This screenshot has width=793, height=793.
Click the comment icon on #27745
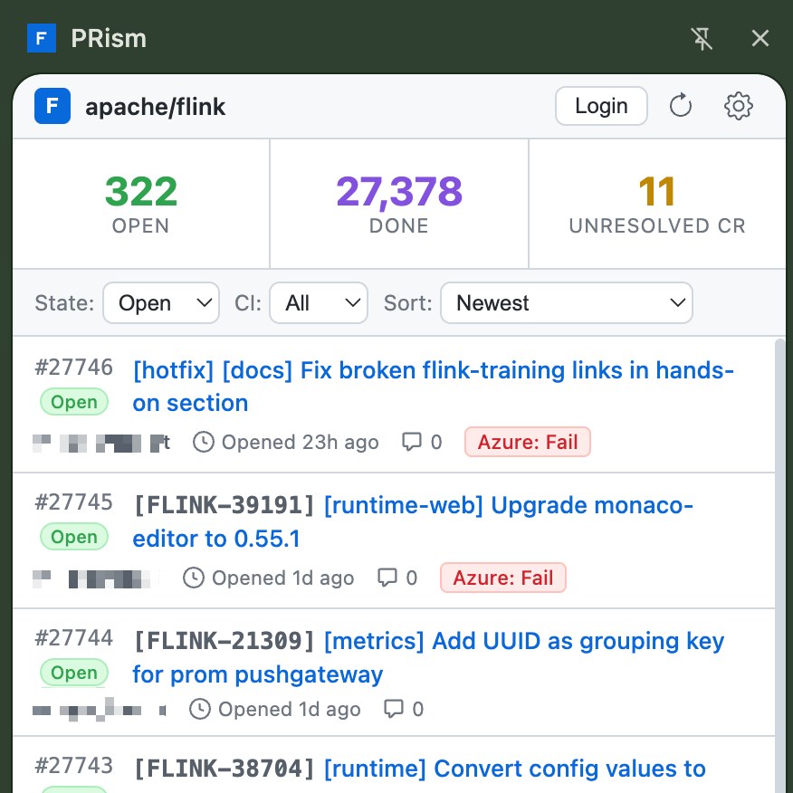[x=387, y=578]
